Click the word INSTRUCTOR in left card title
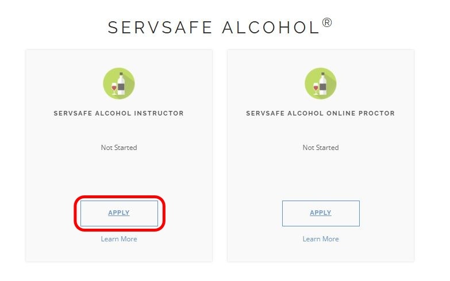This screenshot has width=450, height=281. tap(159, 114)
